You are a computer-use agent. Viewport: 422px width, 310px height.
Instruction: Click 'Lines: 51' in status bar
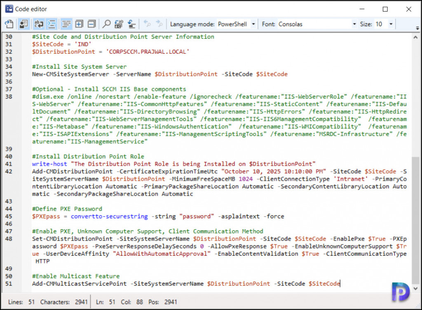pos(21,302)
